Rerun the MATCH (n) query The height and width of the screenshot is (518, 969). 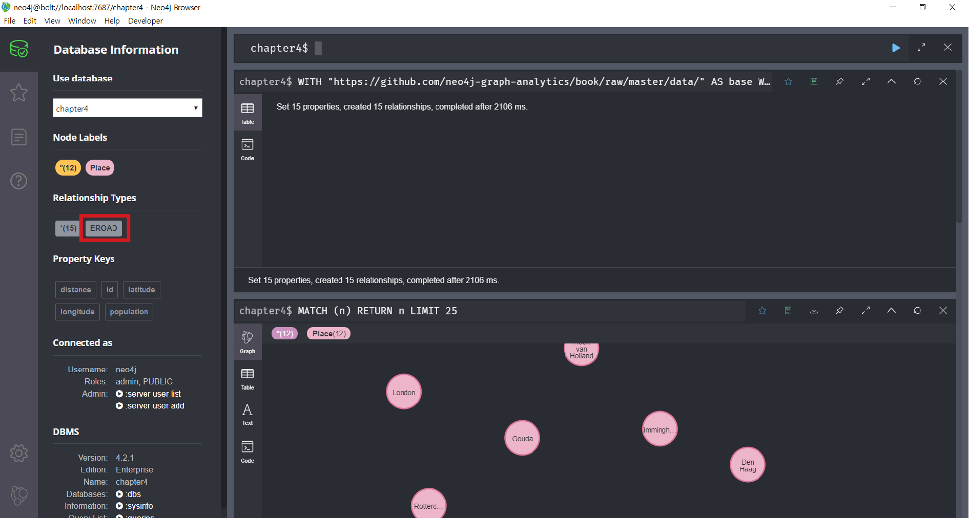point(917,310)
